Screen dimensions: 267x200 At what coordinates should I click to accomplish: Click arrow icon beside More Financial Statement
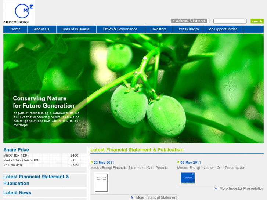[x=132, y=197]
